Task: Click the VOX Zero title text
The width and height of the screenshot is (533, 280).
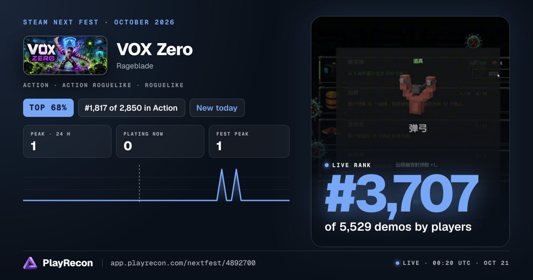Action: [155, 49]
